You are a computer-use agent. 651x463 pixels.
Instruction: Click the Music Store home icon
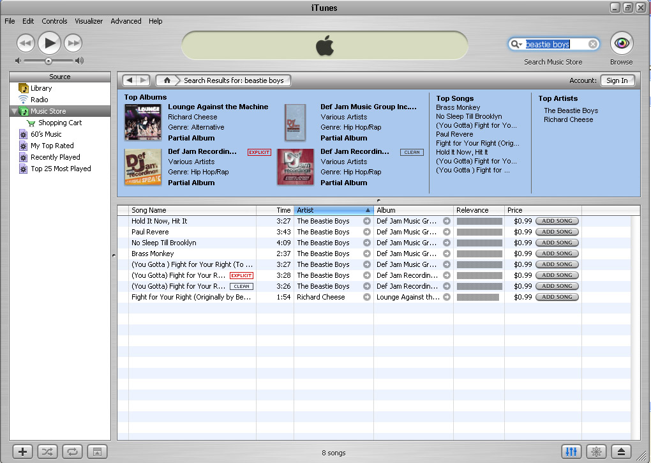coord(167,80)
